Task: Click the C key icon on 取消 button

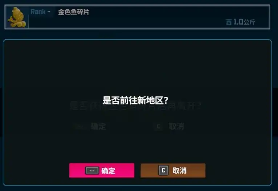Action: [x=163, y=170]
